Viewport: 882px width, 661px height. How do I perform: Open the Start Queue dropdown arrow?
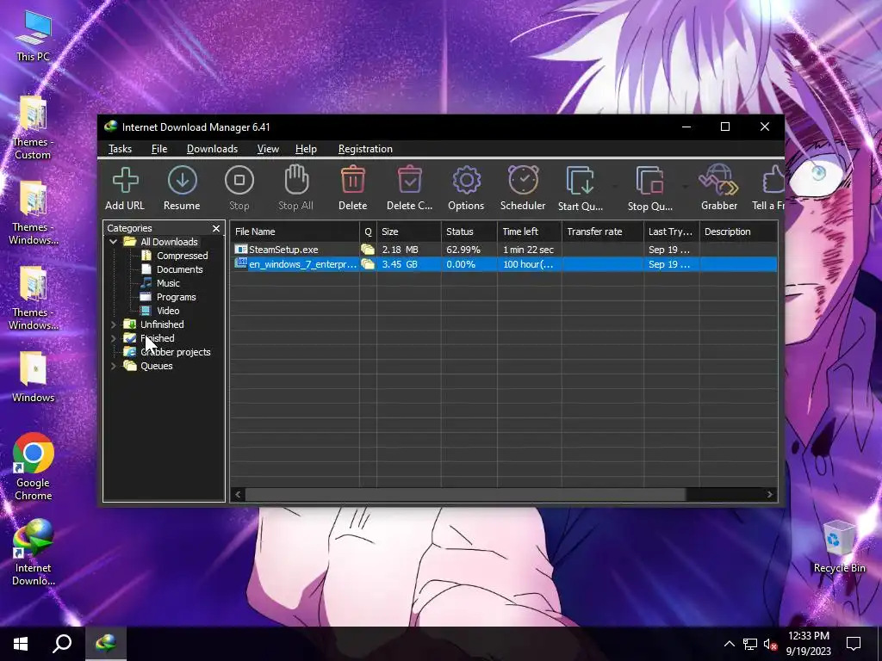click(615, 186)
